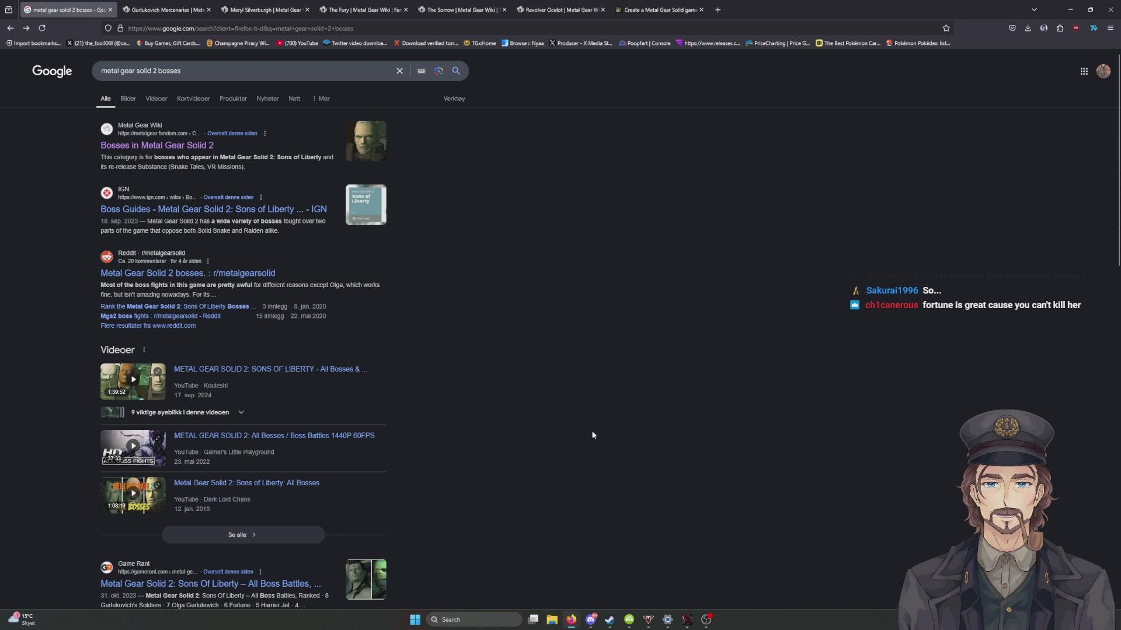Go back with the browser back arrow
Image resolution: width=1121 pixels, height=630 pixels.
(10, 28)
